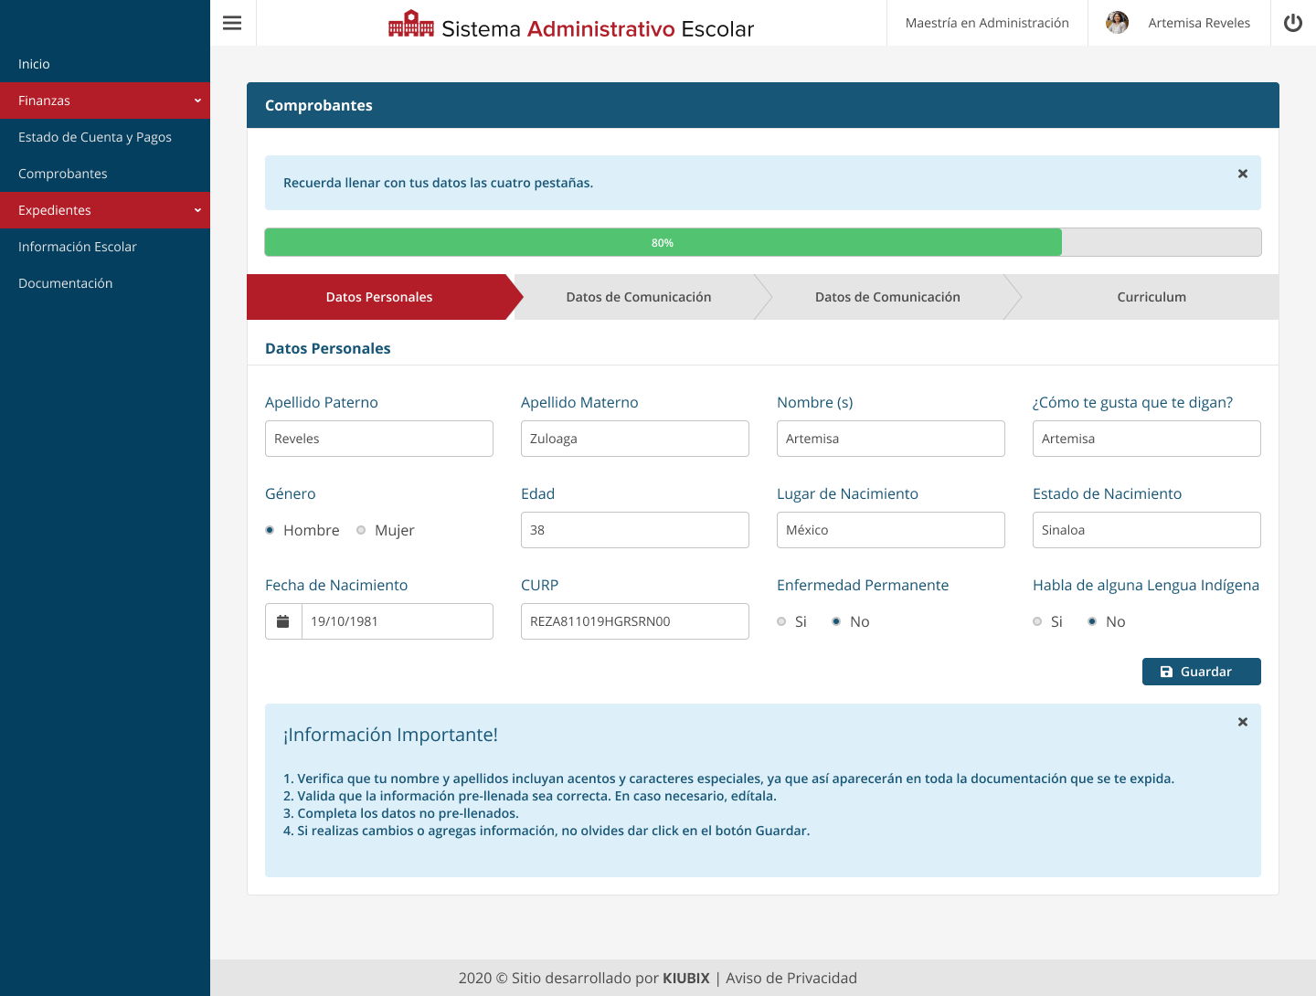Image resolution: width=1316 pixels, height=996 pixels.
Task: Click the power logout icon
Action: point(1292,23)
